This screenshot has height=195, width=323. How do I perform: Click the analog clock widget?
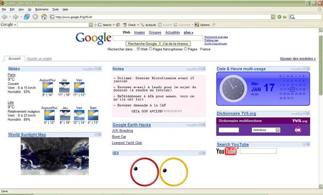(x=233, y=89)
